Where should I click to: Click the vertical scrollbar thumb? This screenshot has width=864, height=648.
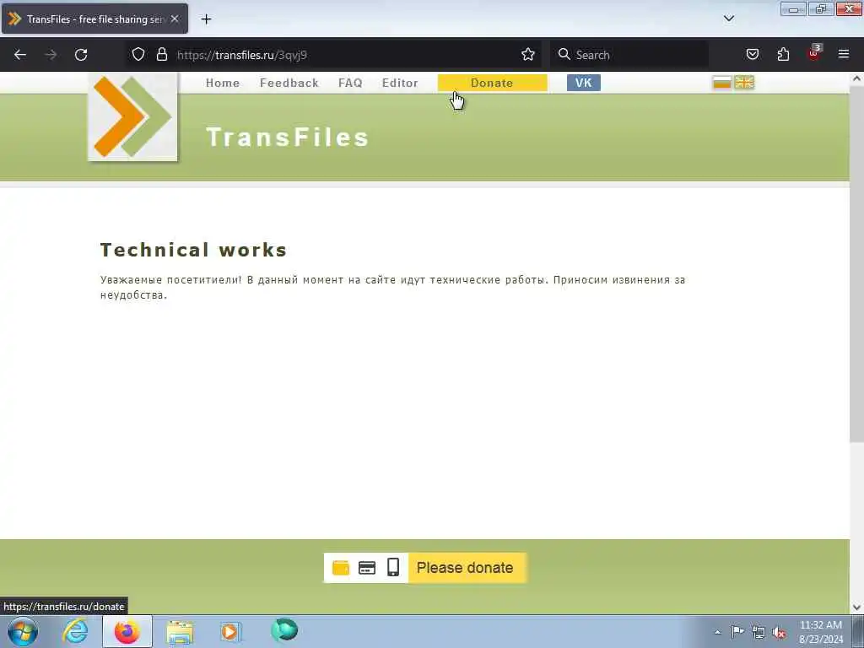[x=856, y=263]
